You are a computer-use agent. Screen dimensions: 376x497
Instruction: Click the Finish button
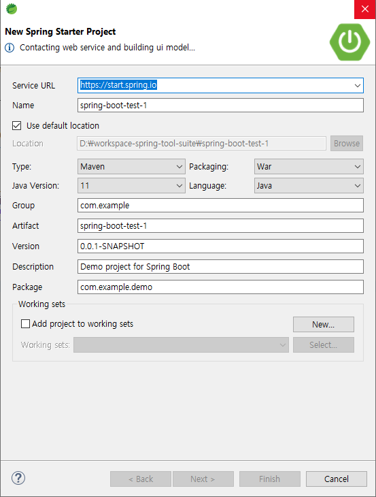click(x=270, y=479)
